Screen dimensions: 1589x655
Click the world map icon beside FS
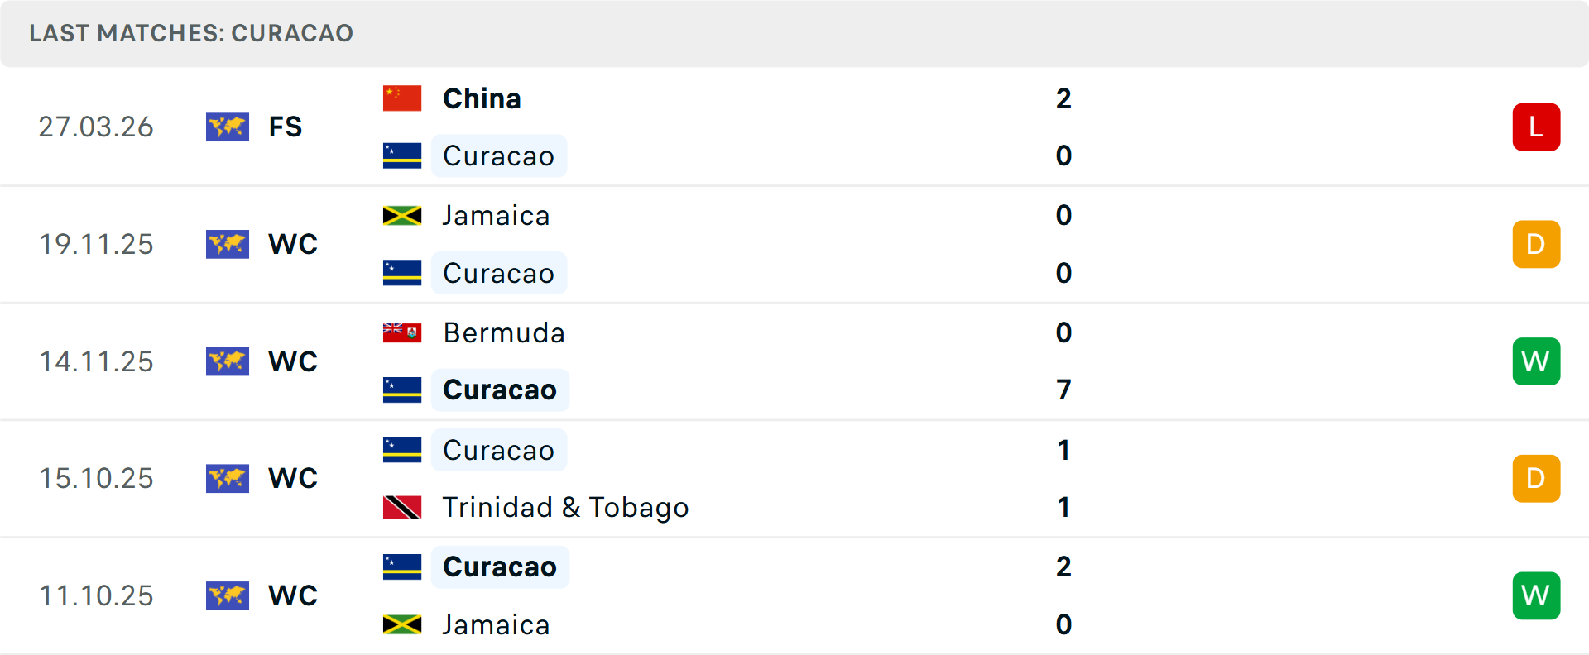[228, 127]
